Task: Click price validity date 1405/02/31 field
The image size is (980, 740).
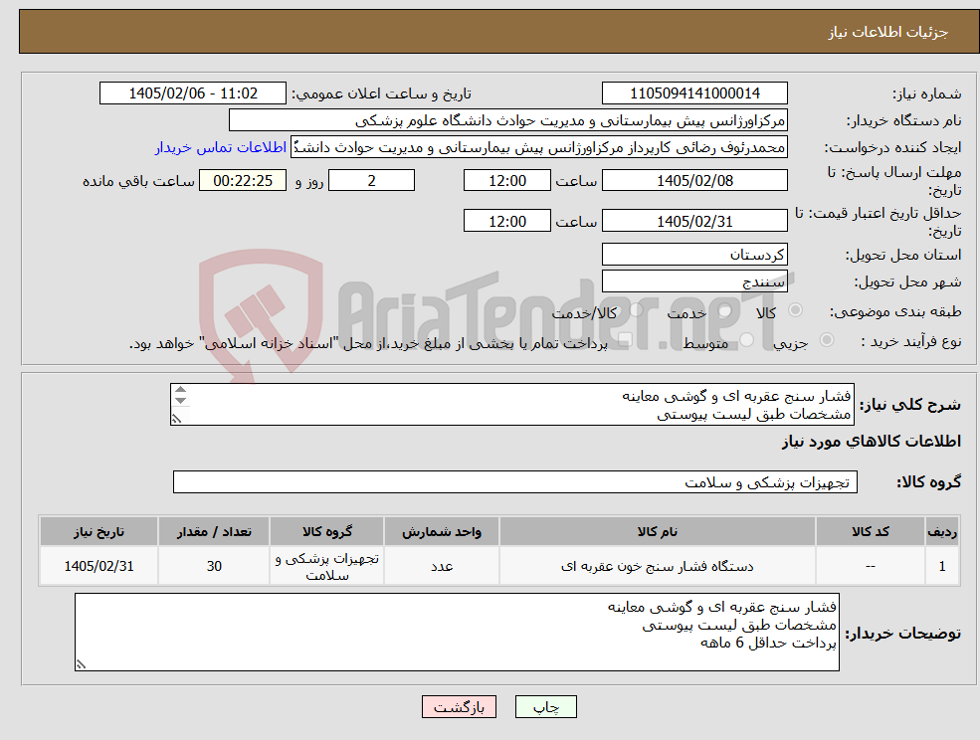Action: (694, 221)
